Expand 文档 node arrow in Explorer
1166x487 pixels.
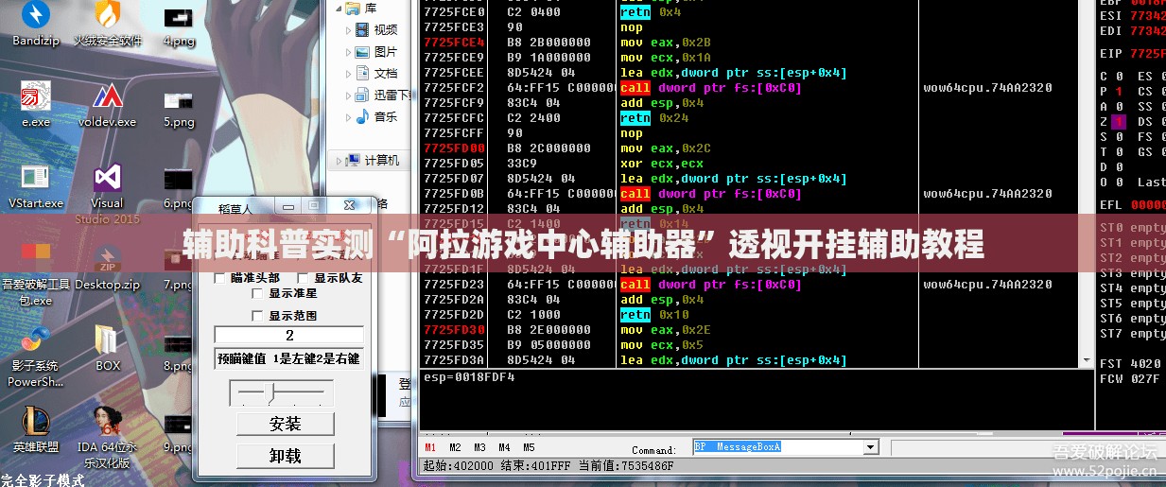click(x=348, y=74)
